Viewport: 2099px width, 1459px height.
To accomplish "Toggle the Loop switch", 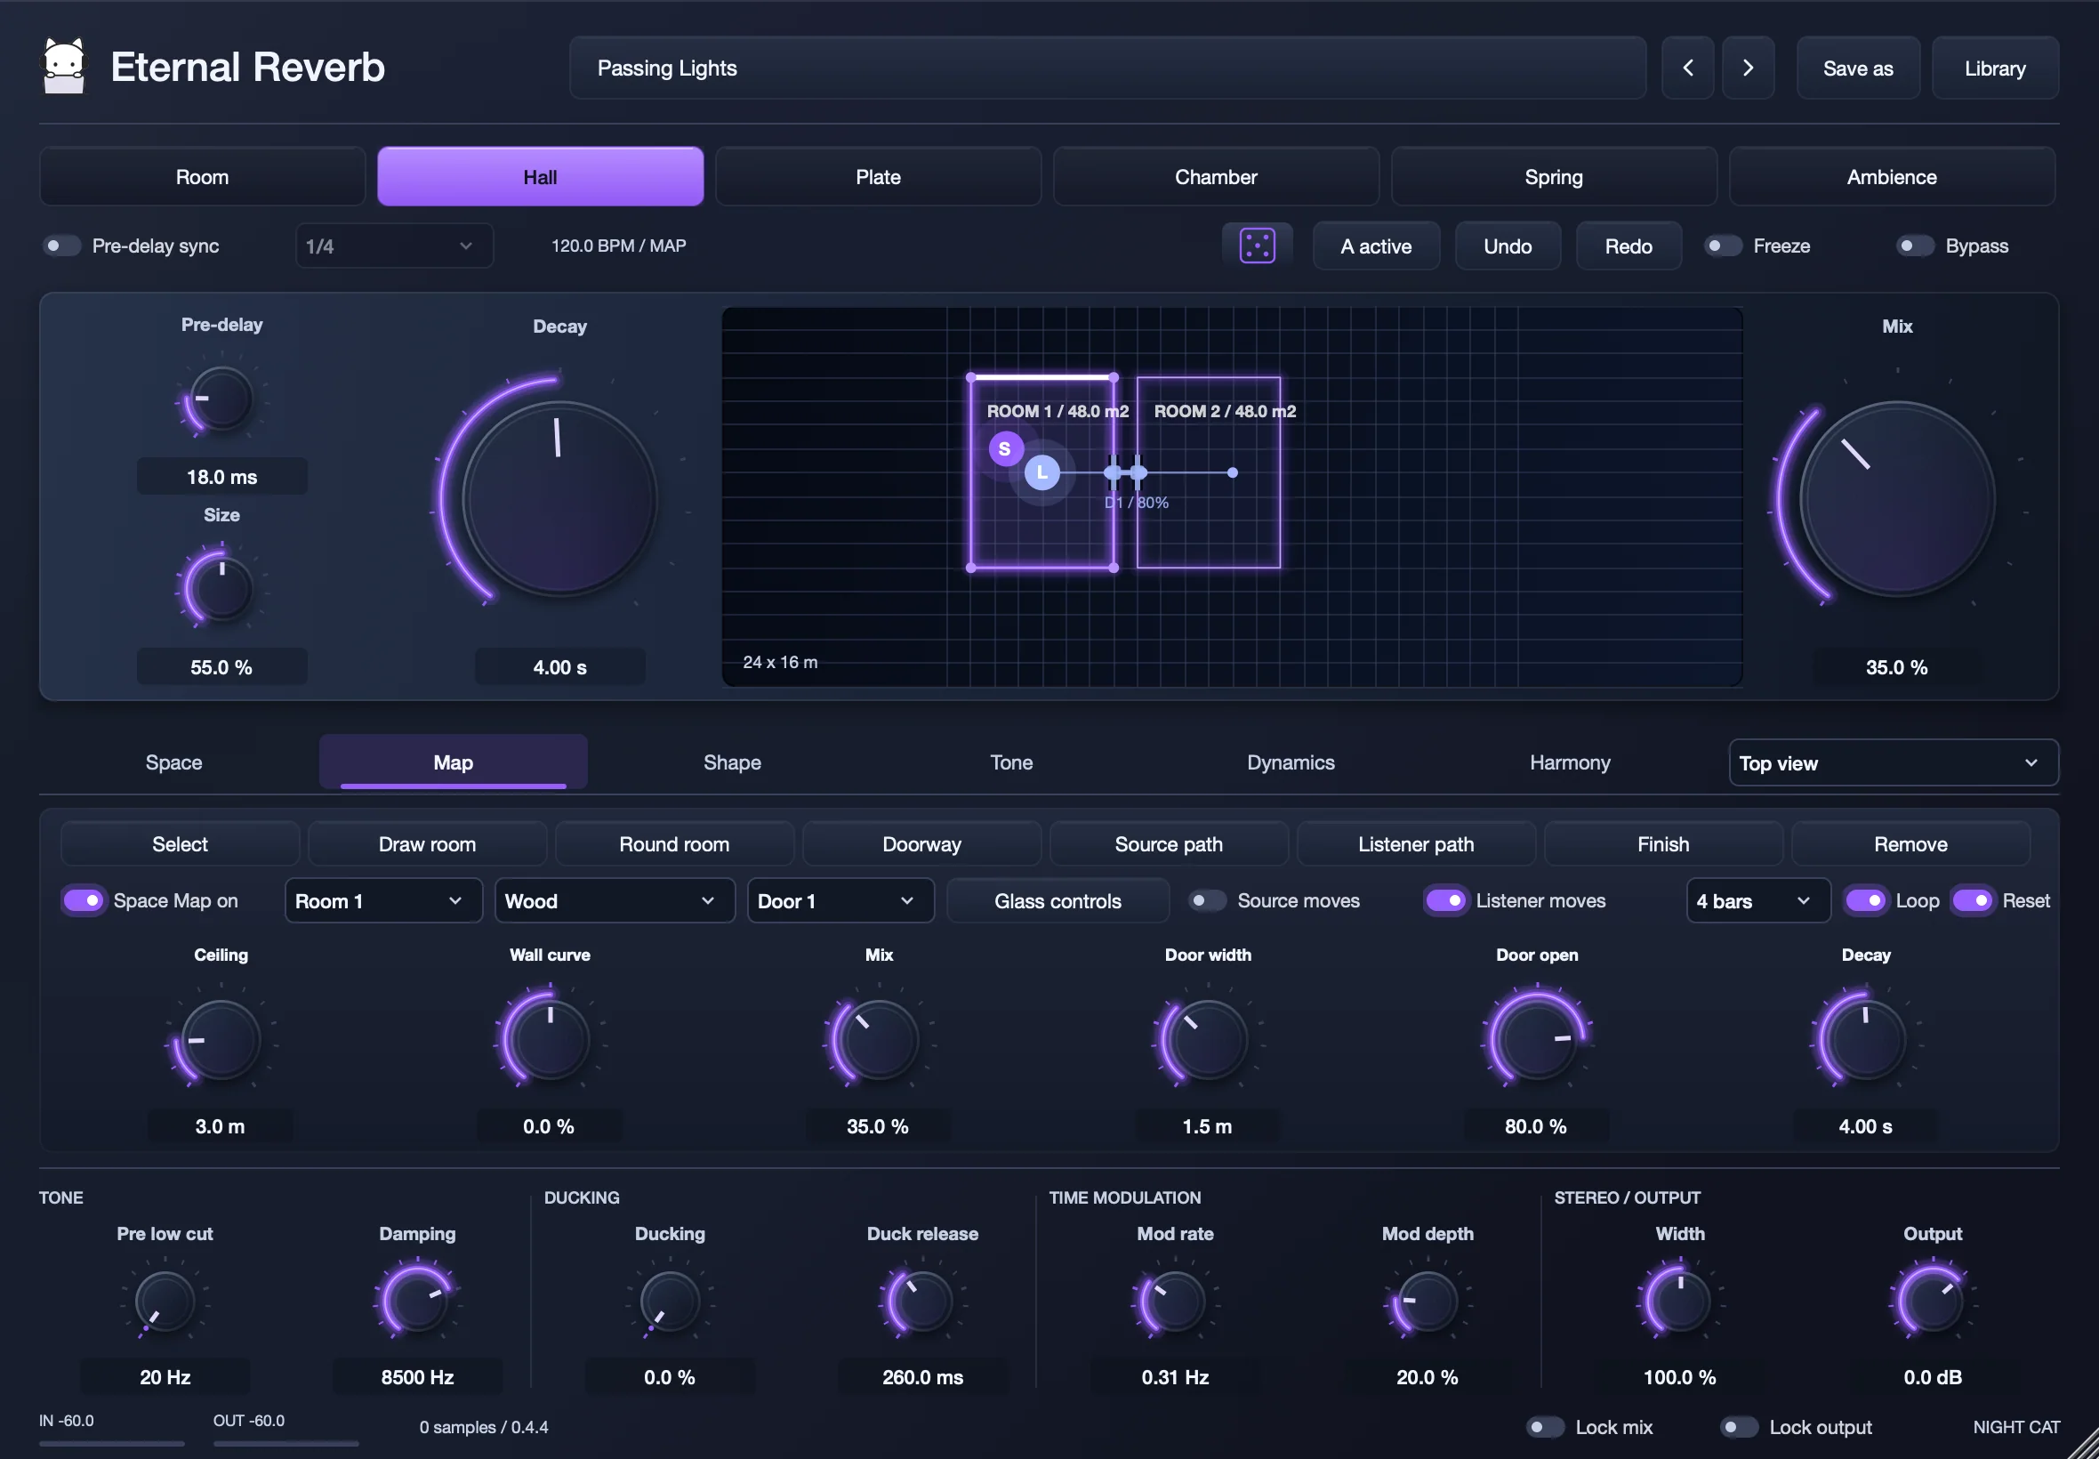I will 1866,900.
